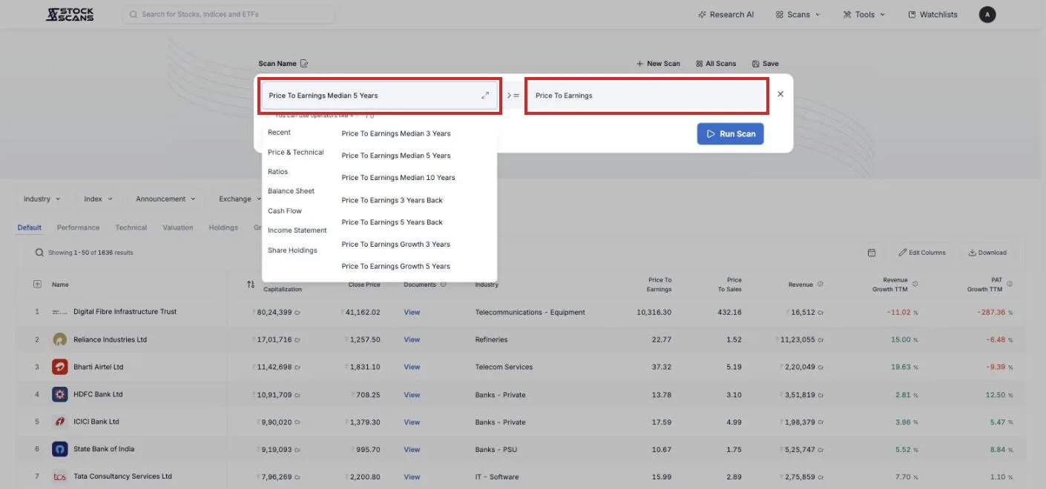1046x489 pixels.
Task: Click the Documents info icon
Action: (444, 285)
